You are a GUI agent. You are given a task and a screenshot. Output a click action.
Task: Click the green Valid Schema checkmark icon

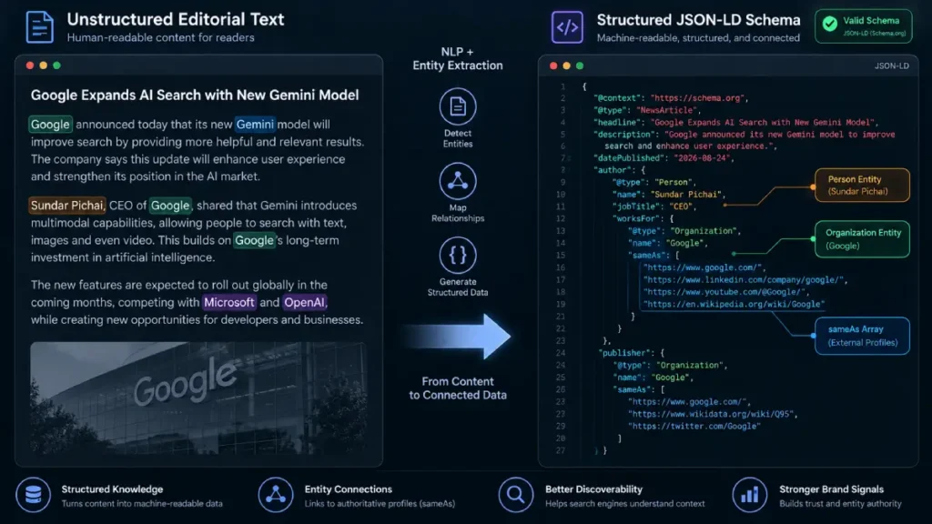(830, 24)
